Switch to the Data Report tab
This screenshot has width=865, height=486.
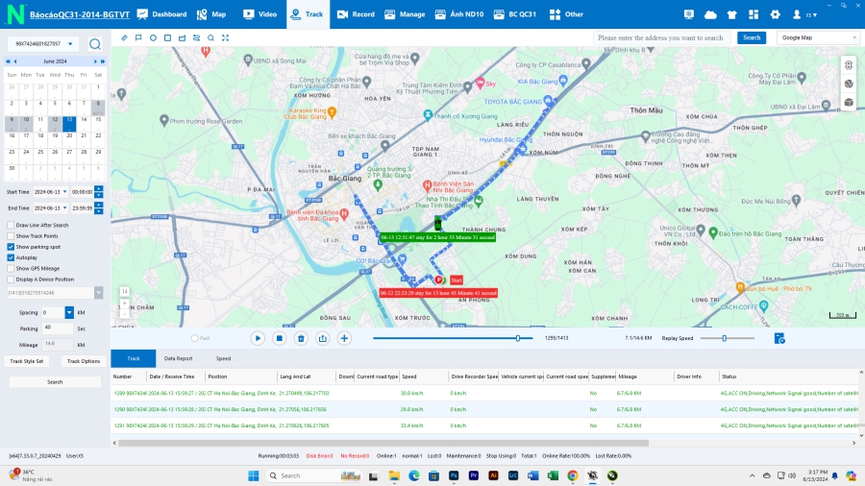coord(178,358)
